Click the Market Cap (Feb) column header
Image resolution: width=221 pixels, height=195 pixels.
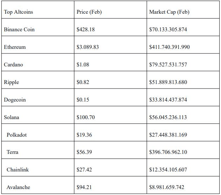point(169,12)
